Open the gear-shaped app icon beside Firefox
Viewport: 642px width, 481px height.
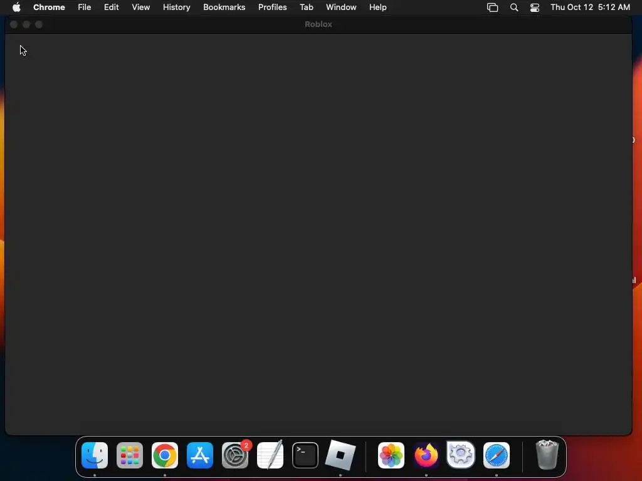click(x=461, y=455)
